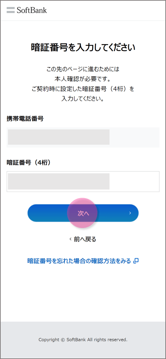Click the この先のページに進むためには text line
This screenshot has width=166, height=359.
83,69
